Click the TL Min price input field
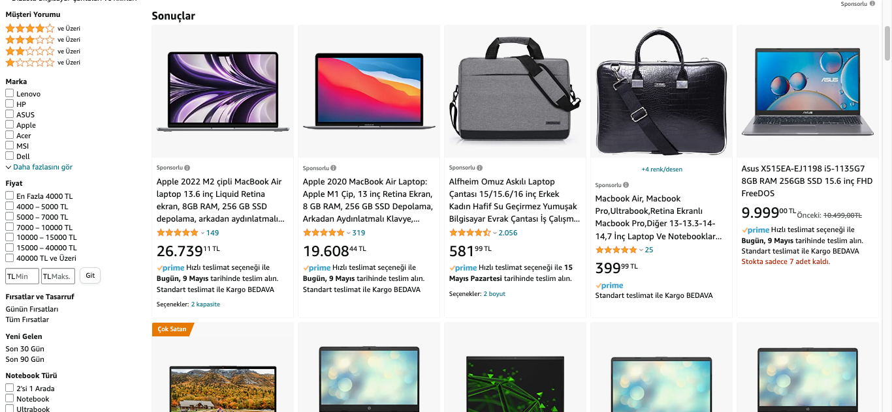The image size is (892, 412). [22, 276]
